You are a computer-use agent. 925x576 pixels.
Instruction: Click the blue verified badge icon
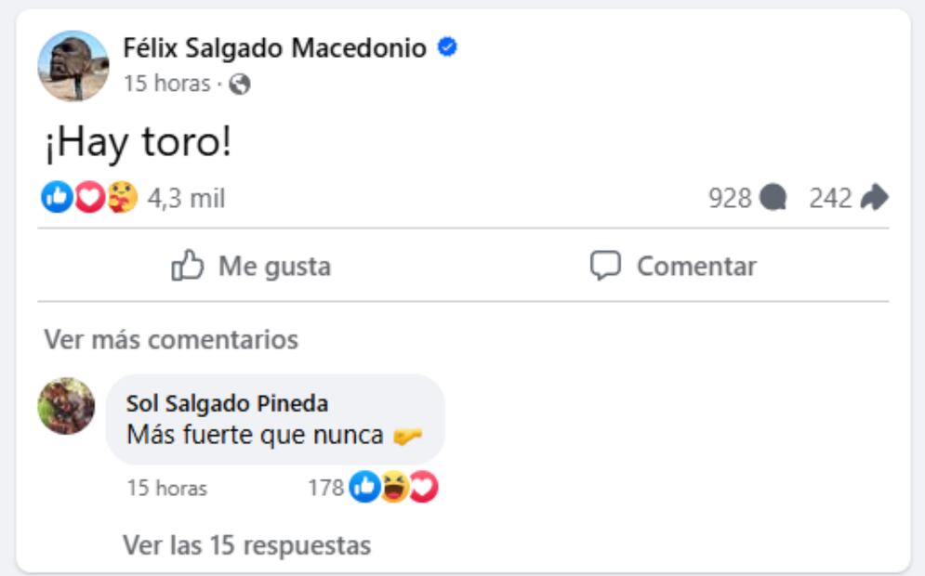(x=447, y=48)
